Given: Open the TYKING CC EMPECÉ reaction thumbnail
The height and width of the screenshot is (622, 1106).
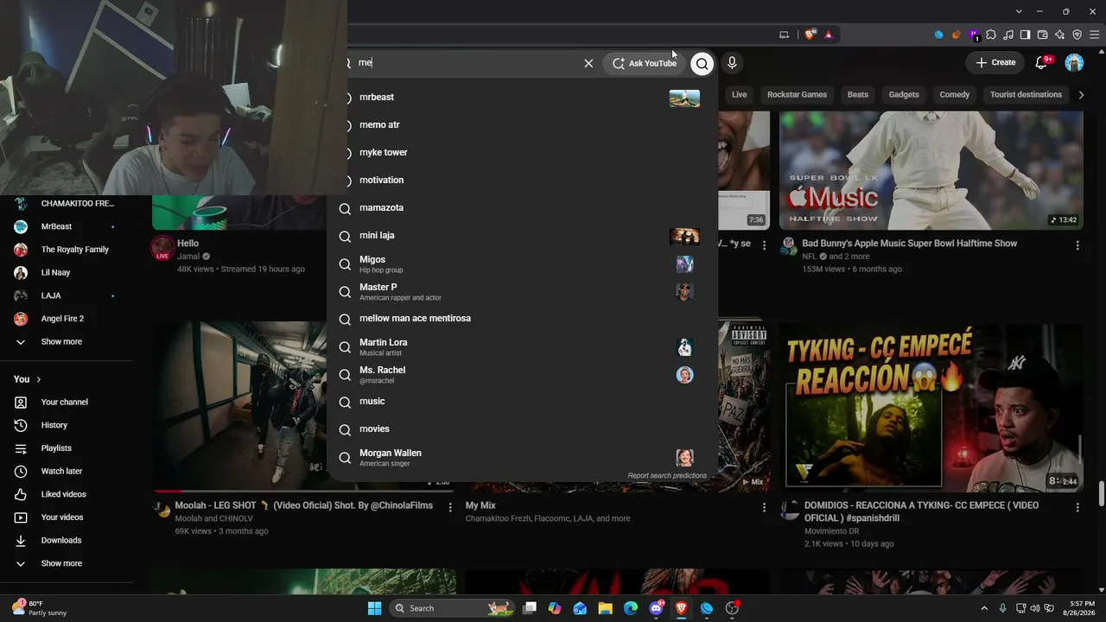Looking at the screenshot, I should [931, 407].
